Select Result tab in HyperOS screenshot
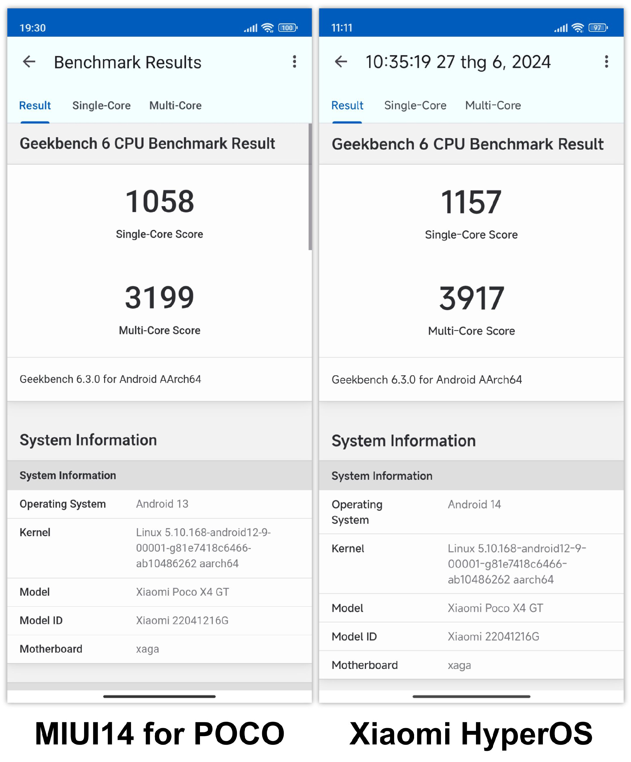The width and height of the screenshot is (631, 762). (x=347, y=106)
